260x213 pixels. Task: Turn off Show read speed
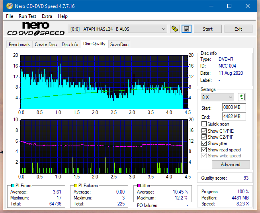[x=204, y=149]
